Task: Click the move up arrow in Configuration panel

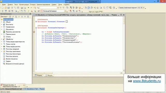Action: click(x=22, y=17)
